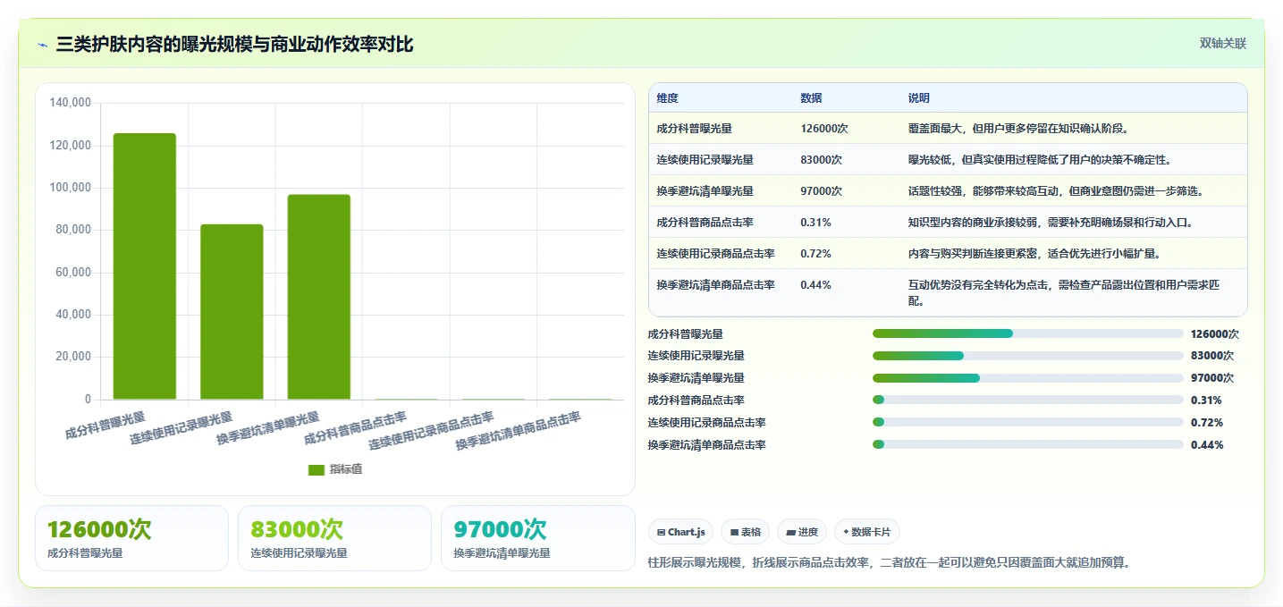Click the small blue icon before the page title

coord(42,45)
